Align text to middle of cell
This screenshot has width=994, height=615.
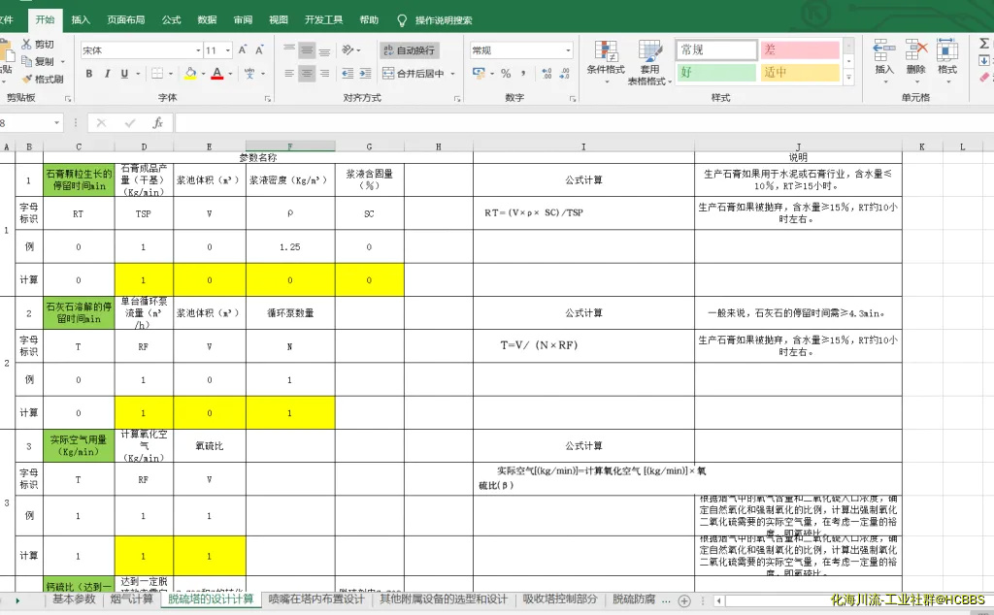point(307,50)
